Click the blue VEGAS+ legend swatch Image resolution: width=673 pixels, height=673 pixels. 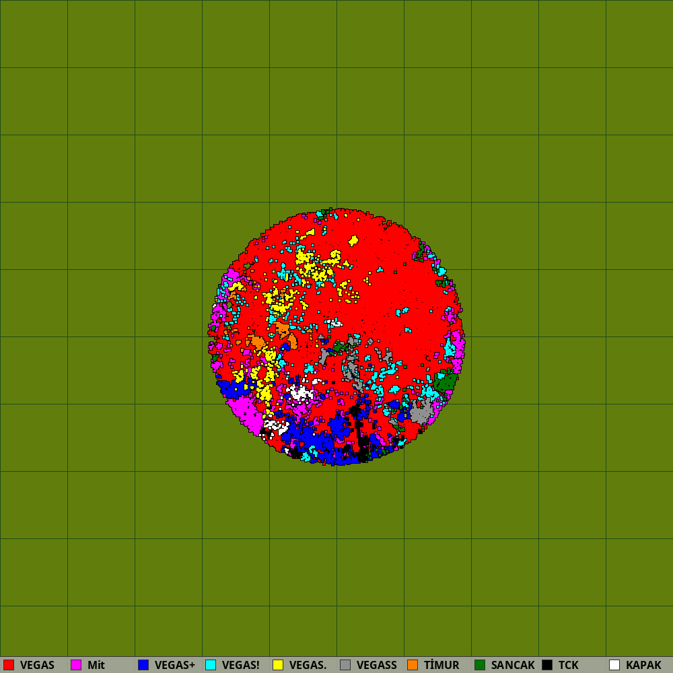[143, 665]
